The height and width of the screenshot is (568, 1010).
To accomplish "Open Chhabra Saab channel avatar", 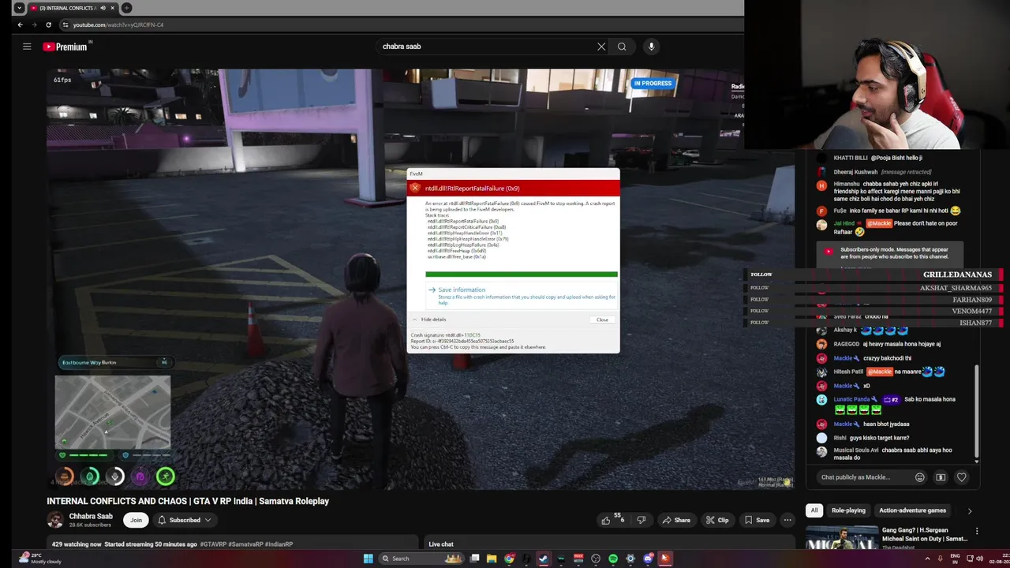I will coord(55,520).
